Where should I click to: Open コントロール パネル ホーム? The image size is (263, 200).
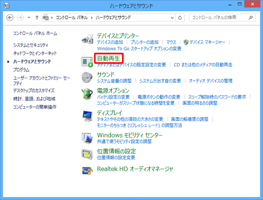(x=35, y=33)
